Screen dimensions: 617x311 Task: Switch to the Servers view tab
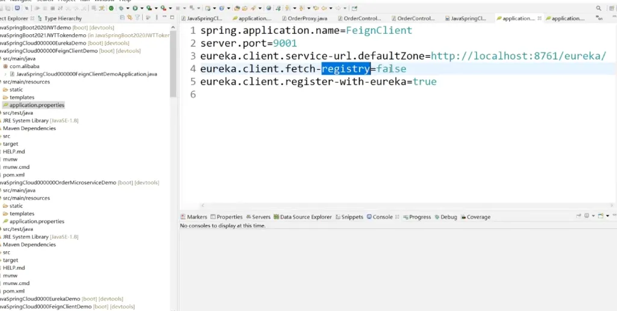coord(258,217)
